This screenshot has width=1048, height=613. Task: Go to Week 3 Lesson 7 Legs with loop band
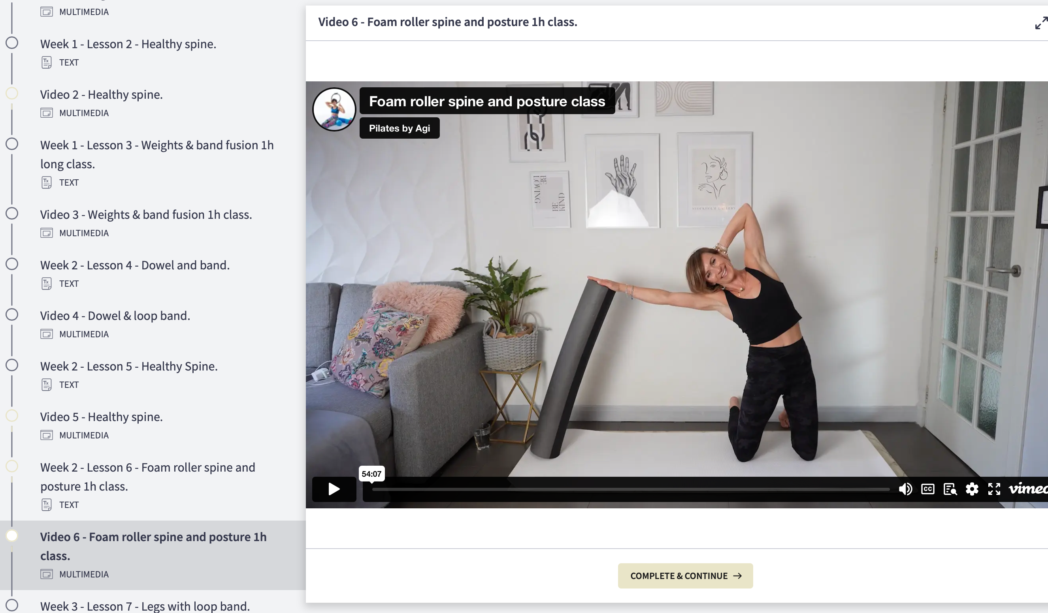pyautogui.click(x=145, y=605)
